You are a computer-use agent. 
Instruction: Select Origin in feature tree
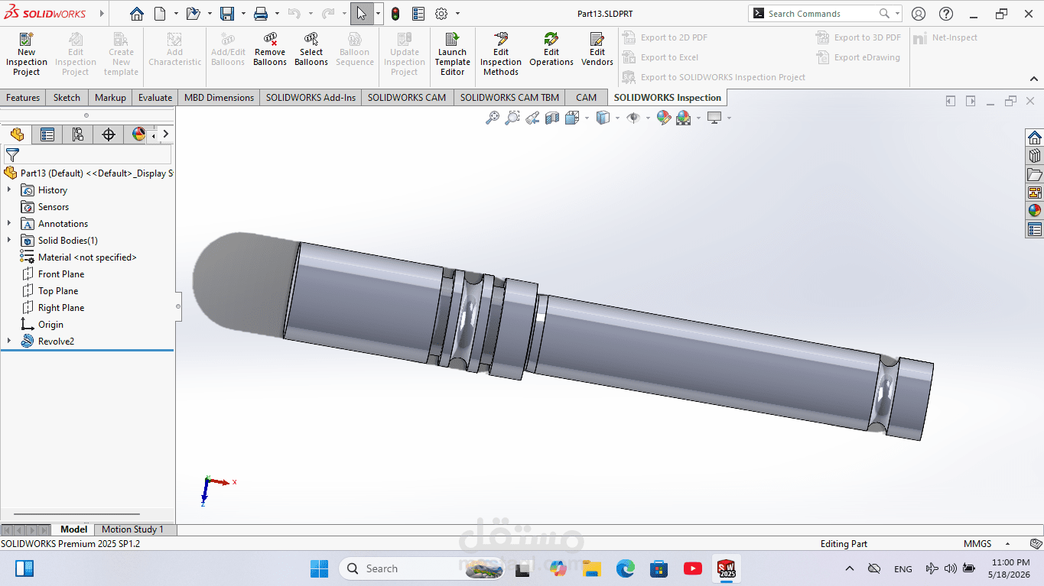click(x=50, y=325)
